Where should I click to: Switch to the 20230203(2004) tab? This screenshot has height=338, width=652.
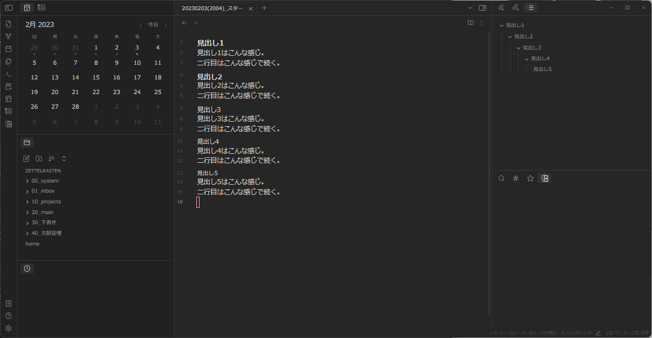coord(213,8)
